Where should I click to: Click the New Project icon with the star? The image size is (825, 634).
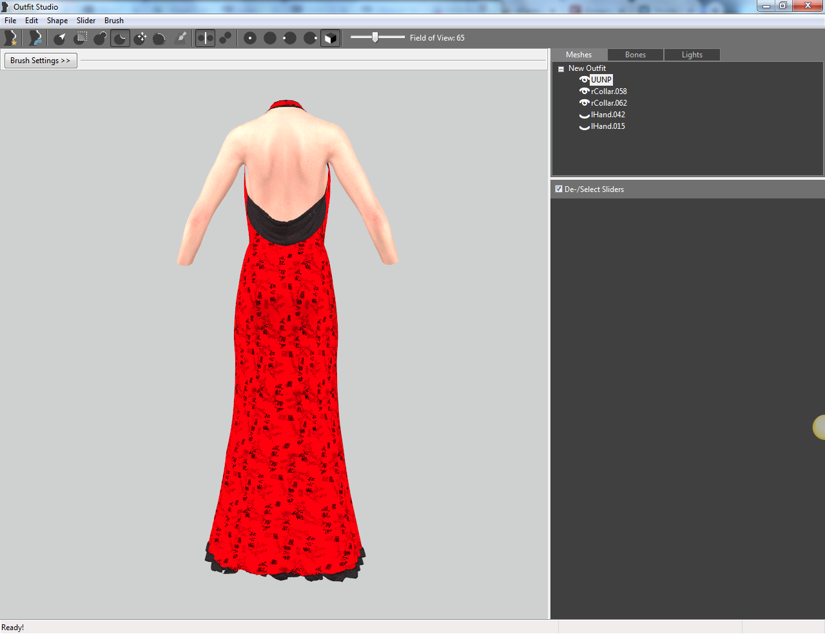pos(10,38)
